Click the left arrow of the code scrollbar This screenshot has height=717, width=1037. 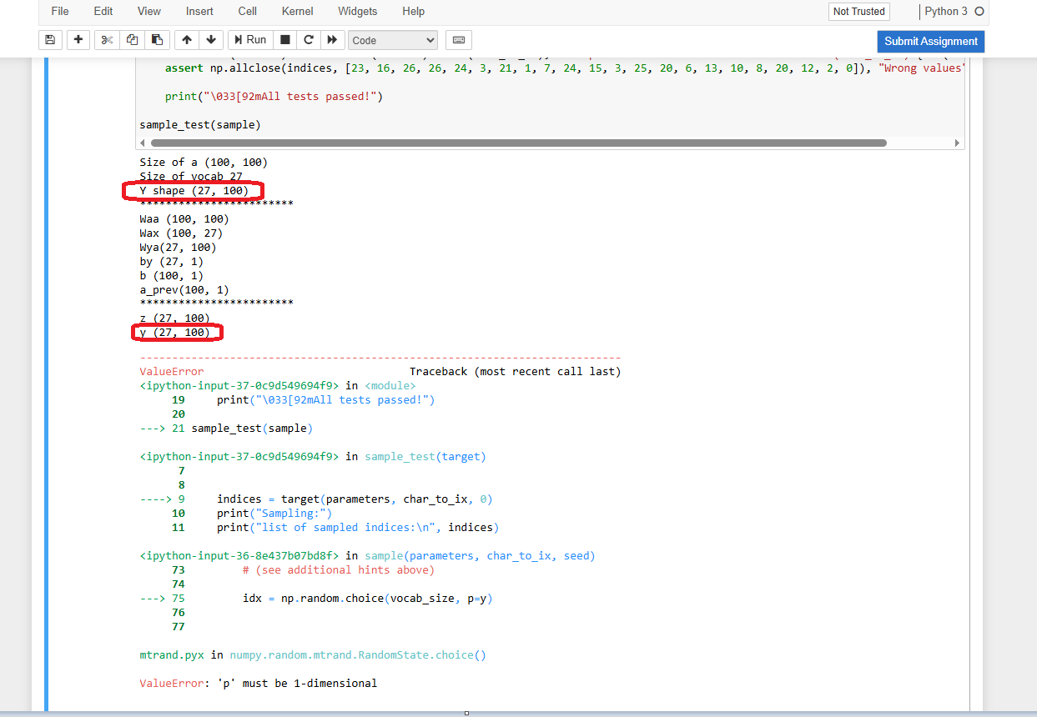pyautogui.click(x=143, y=143)
